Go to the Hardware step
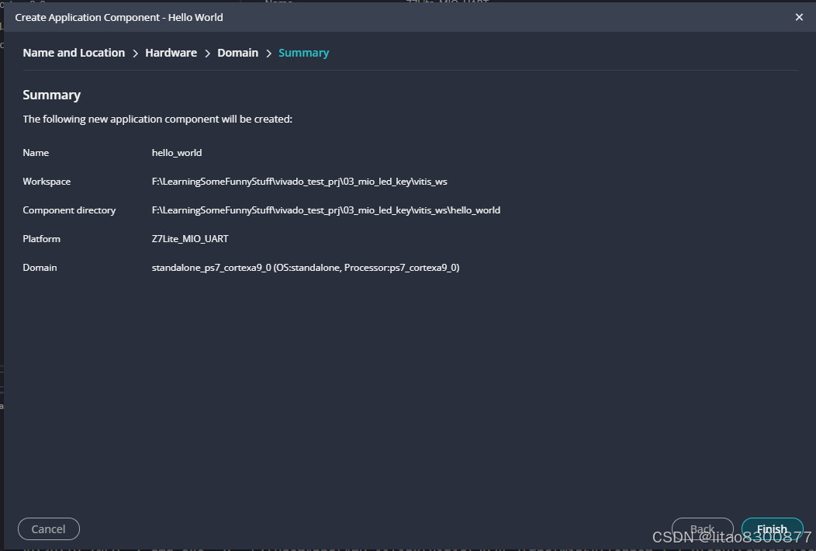The image size is (816, 551). tap(171, 53)
